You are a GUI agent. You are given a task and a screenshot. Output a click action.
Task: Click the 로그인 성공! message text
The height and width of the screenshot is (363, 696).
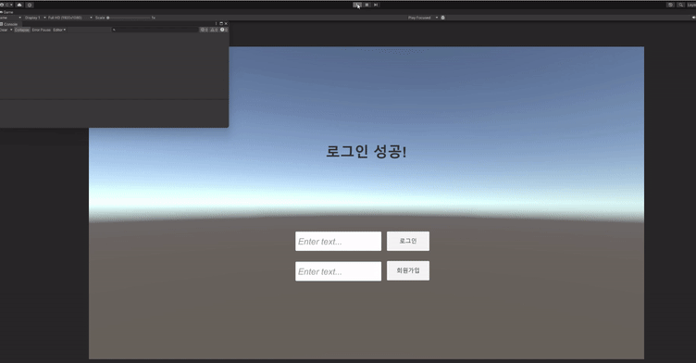pos(367,152)
